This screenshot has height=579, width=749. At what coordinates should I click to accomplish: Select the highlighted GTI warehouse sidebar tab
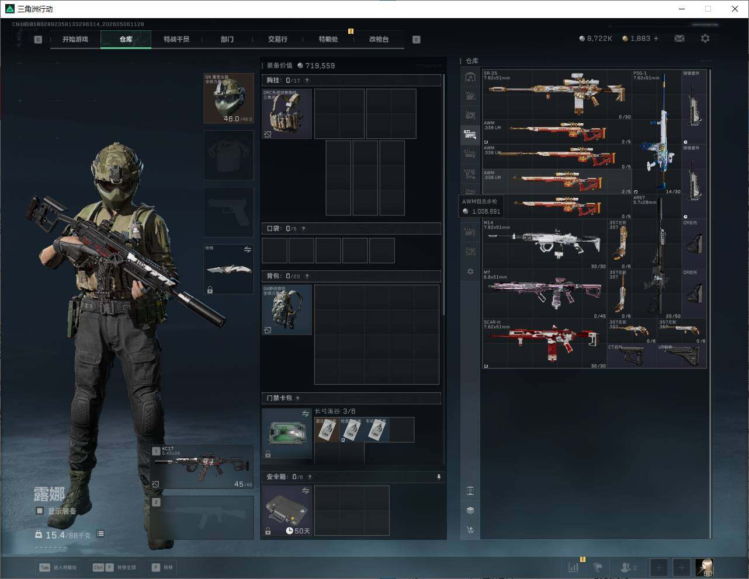[x=470, y=134]
